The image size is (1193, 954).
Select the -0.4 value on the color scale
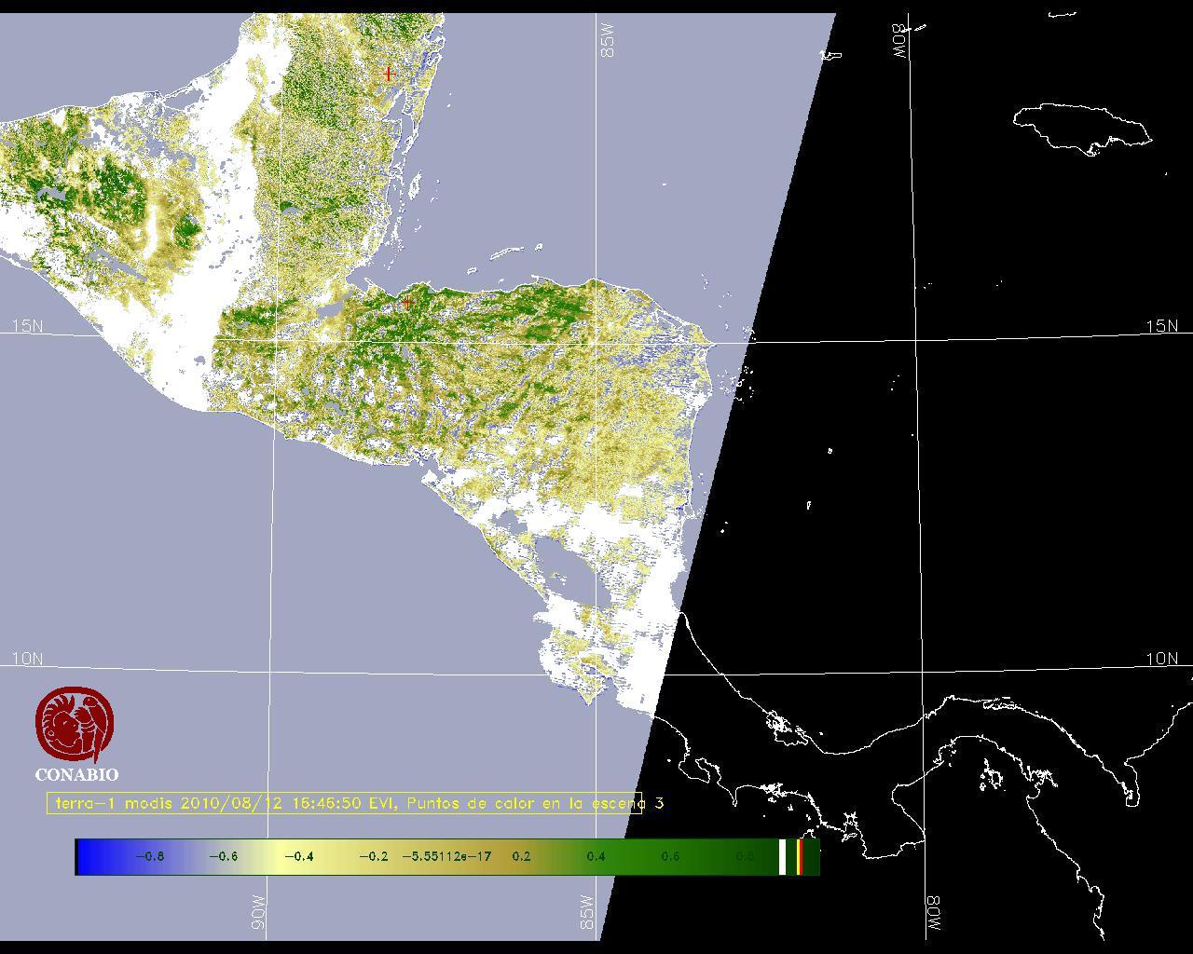[298, 857]
